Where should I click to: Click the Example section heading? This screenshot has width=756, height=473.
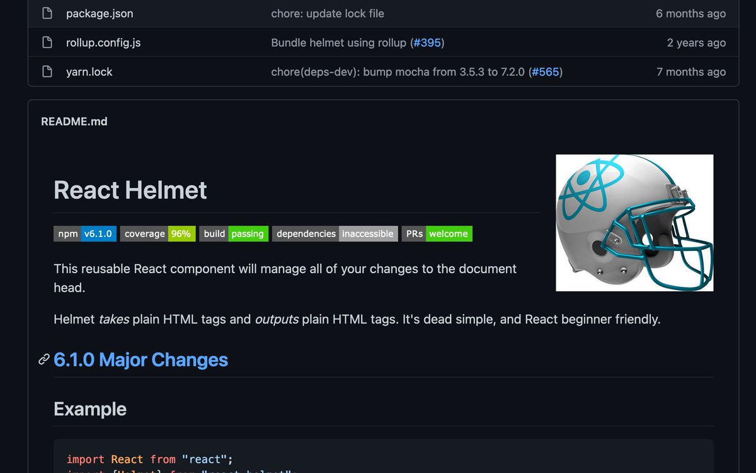pos(90,409)
